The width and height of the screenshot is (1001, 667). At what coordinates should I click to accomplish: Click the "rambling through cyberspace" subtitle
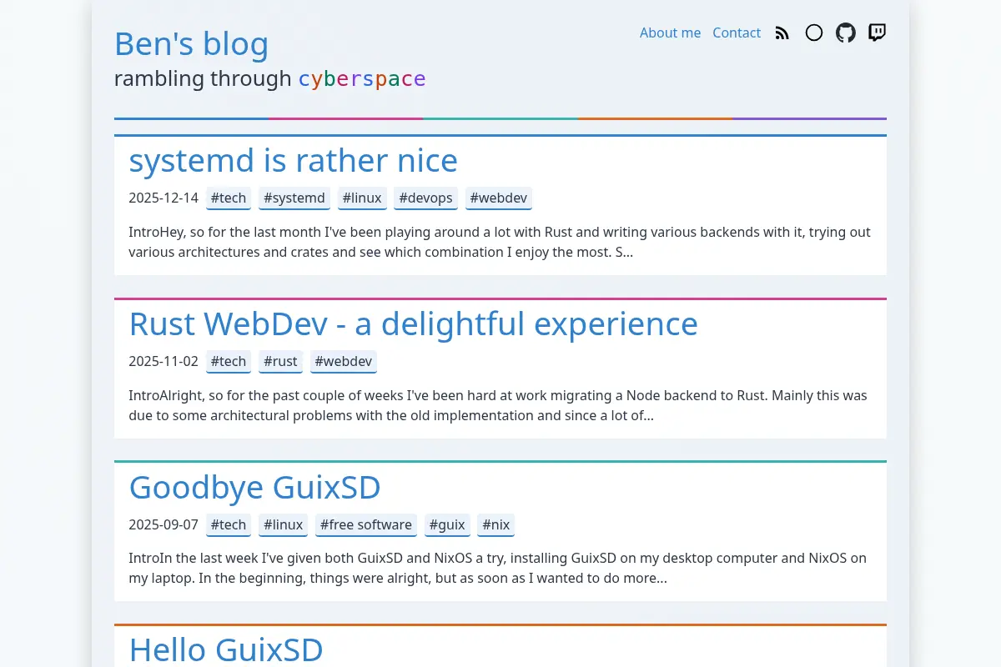coord(270,78)
